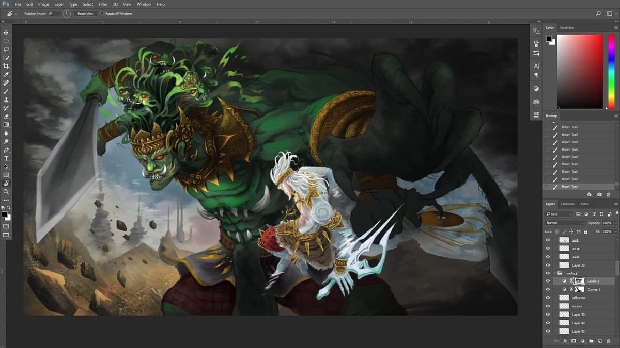Enable Rotate All Windows checkbox
This screenshot has width=620, height=348.
tap(102, 14)
